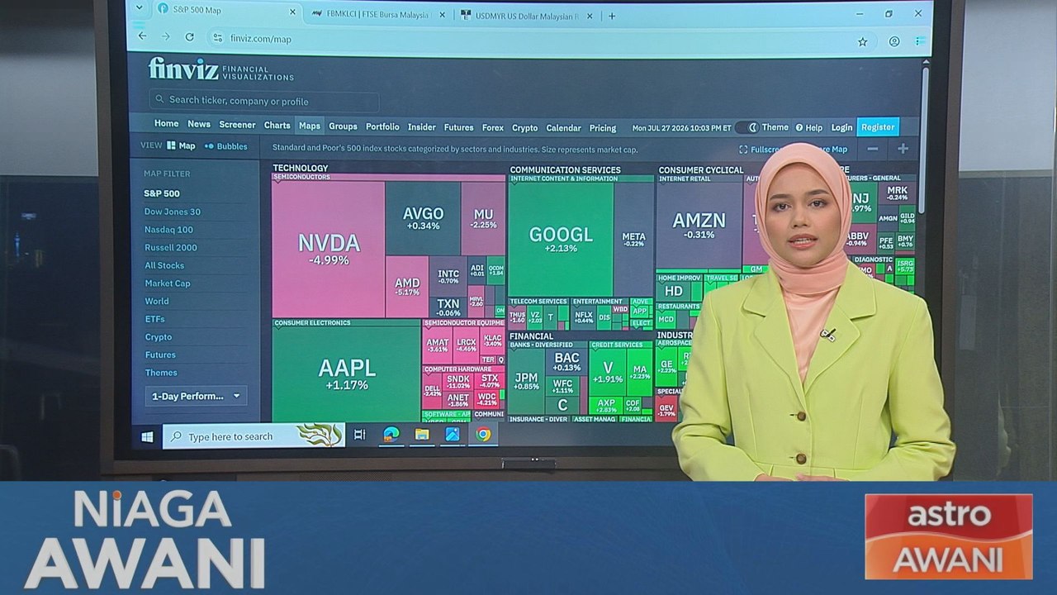Open the Charts page
The image size is (1057, 595).
277,126
